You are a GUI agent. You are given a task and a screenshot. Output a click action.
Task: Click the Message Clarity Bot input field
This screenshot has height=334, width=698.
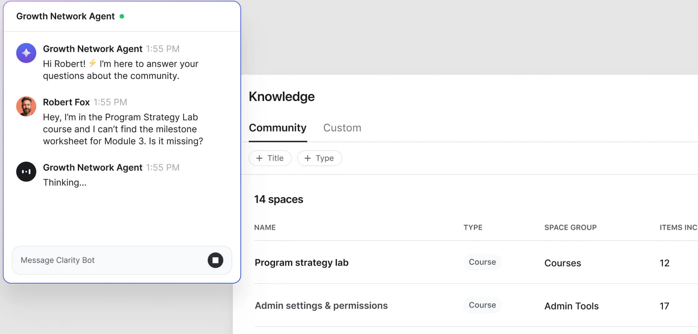coord(122,260)
